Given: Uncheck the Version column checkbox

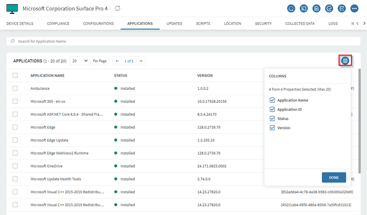Looking at the screenshot, I should click(x=272, y=128).
